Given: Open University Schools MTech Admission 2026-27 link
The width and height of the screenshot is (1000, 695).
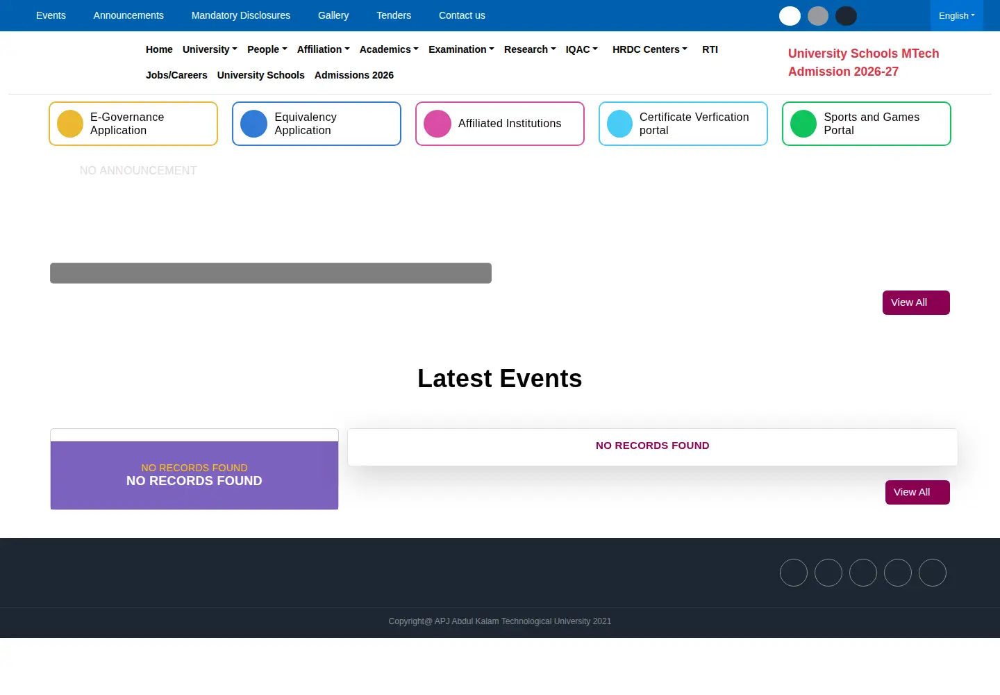Looking at the screenshot, I should (x=863, y=63).
